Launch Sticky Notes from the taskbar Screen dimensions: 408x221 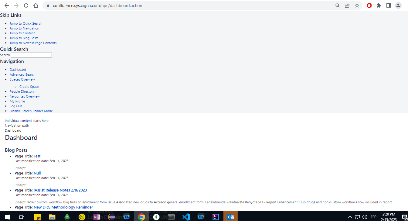tap(37, 217)
